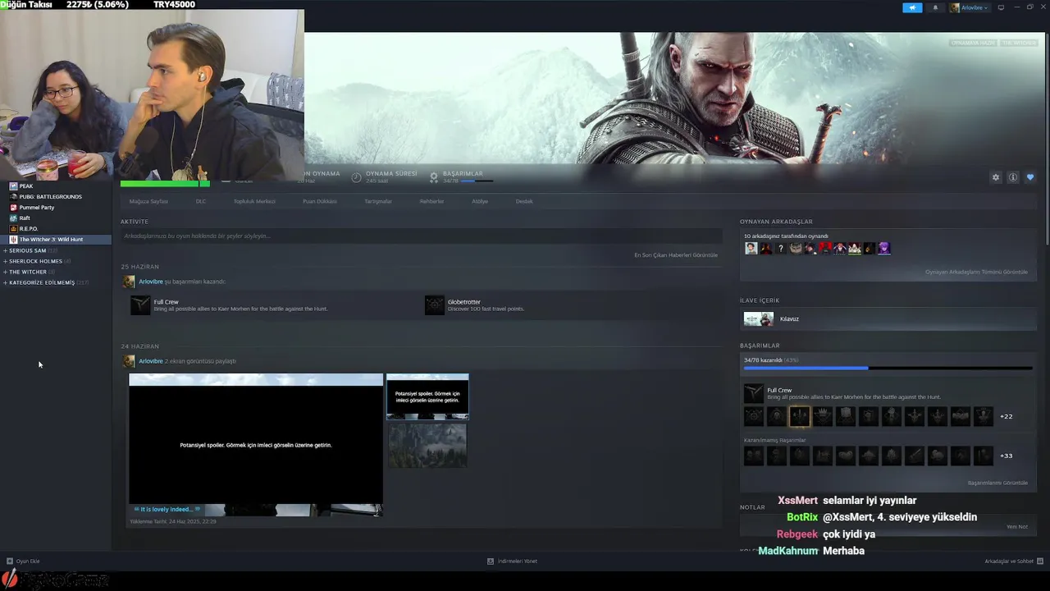Click the purple friend avatar in friends row

884,249
